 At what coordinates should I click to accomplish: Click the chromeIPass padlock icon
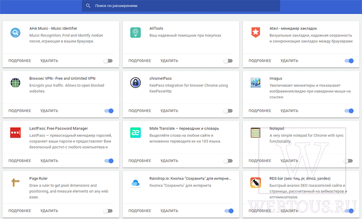(135, 83)
